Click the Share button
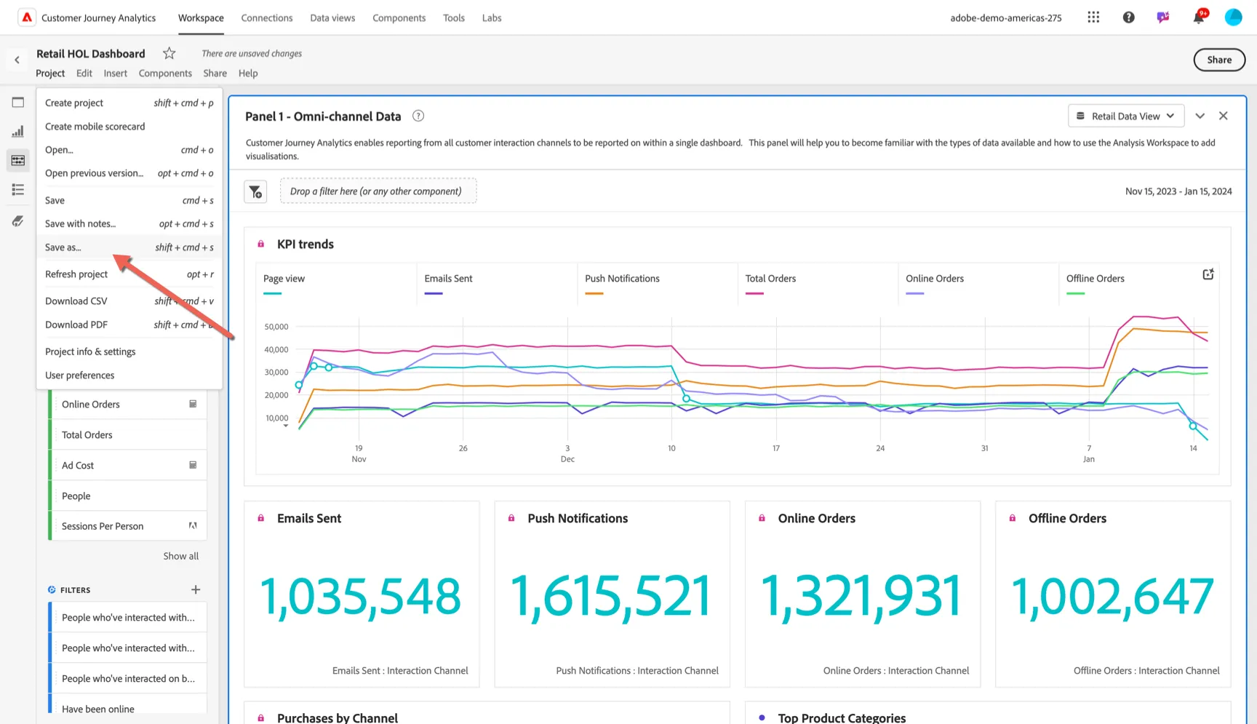This screenshot has width=1257, height=724. pyautogui.click(x=1219, y=60)
